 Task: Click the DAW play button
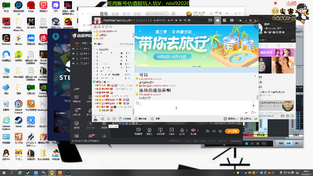(252, 144)
